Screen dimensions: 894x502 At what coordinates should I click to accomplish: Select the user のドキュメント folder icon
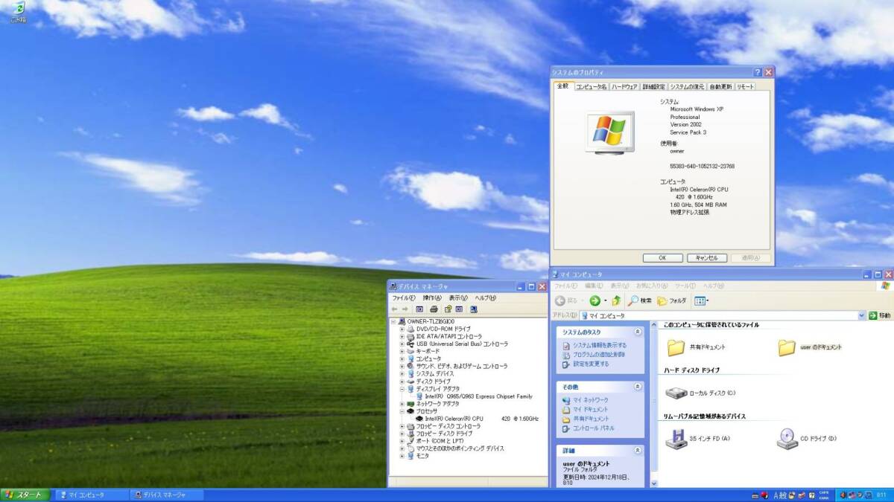click(x=787, y=347)
